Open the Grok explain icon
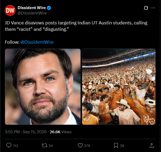 pyautogui.click(x=146, y=8)
